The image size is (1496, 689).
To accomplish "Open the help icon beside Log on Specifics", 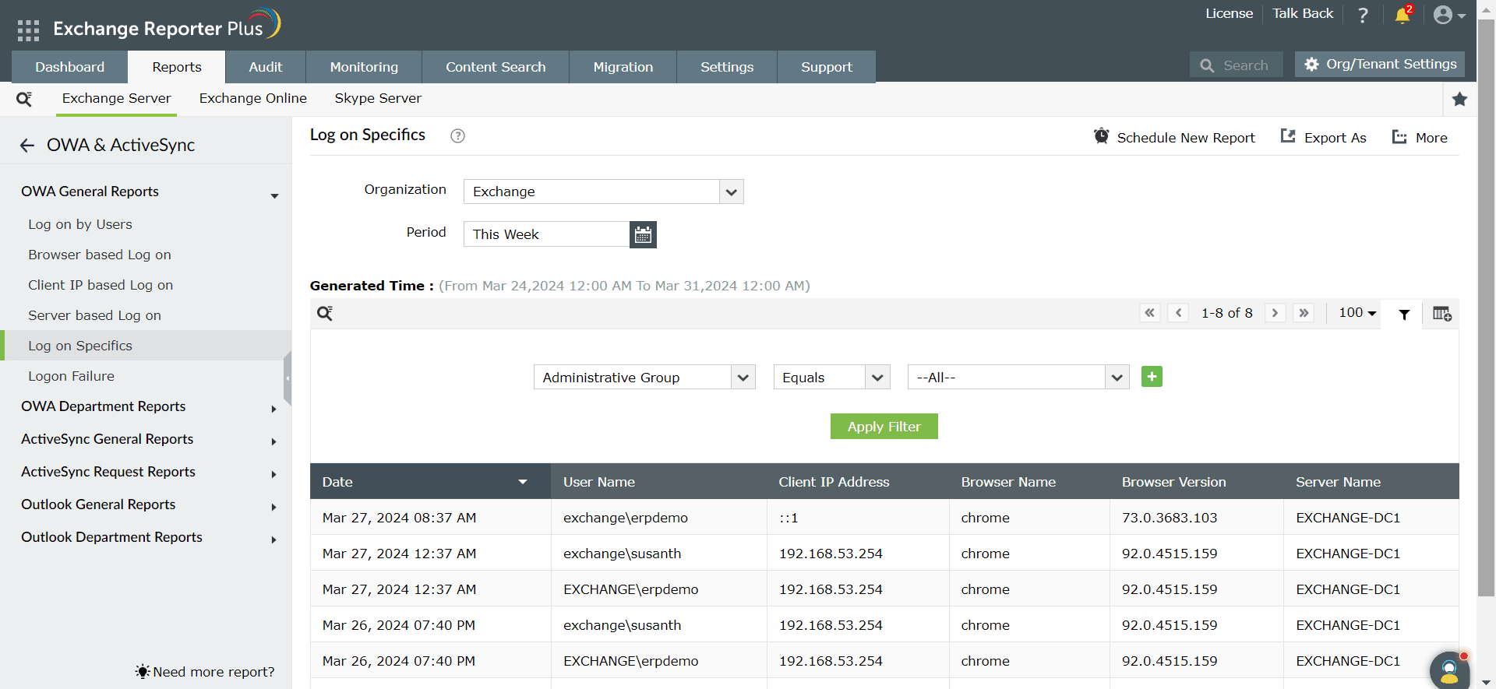I will 457,136.
